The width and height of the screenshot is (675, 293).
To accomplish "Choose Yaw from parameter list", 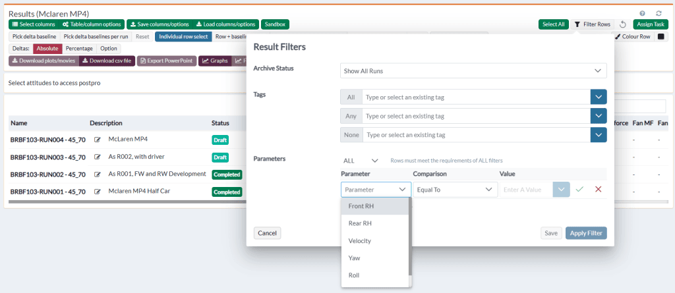I will (x=374, y=257).
